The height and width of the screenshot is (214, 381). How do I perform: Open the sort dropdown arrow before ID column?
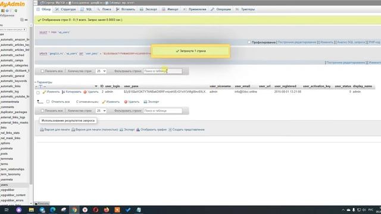pos(96,86)
